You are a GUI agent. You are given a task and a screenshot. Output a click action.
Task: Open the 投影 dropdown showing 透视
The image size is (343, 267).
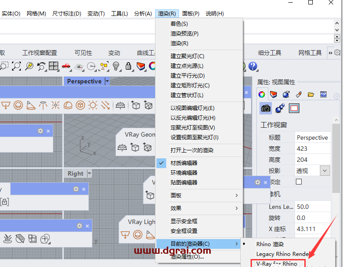(325, 171)
